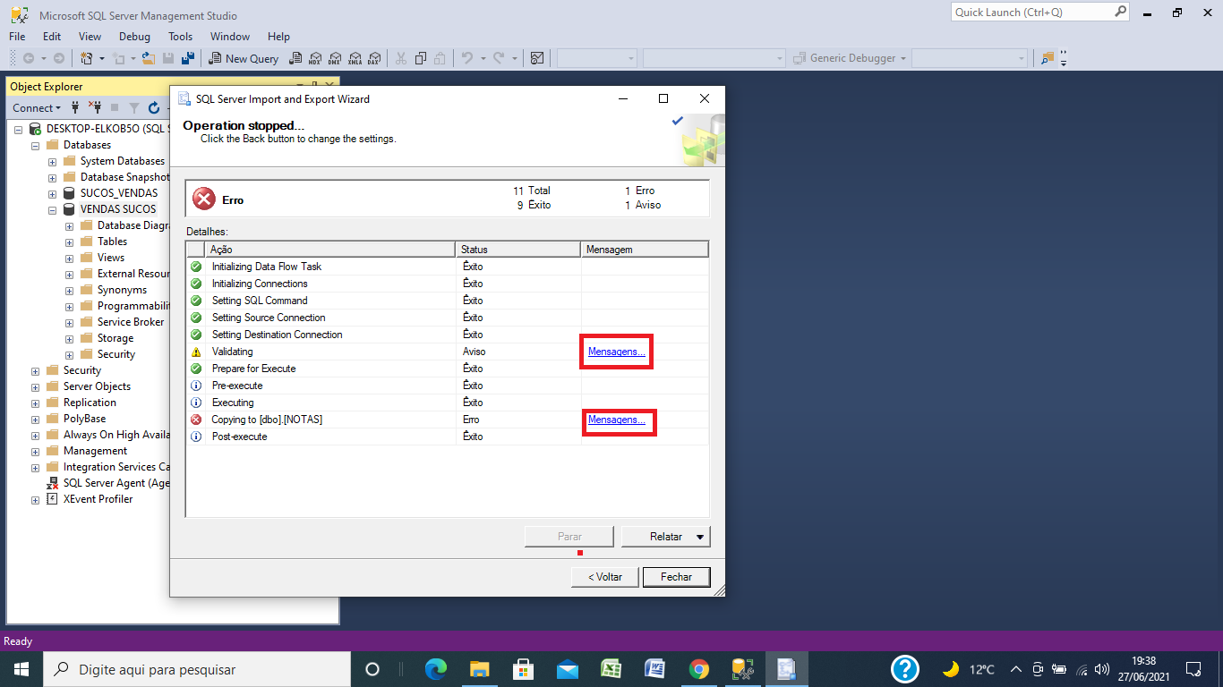Image resolution: width=1223 pixels, height=687 pixels.
Task: Click the Open File folder icon
Action: pos(150,58)
